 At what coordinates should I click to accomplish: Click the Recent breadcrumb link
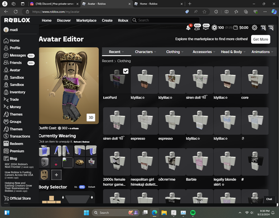pyautogui.click(x=108, y=61)
